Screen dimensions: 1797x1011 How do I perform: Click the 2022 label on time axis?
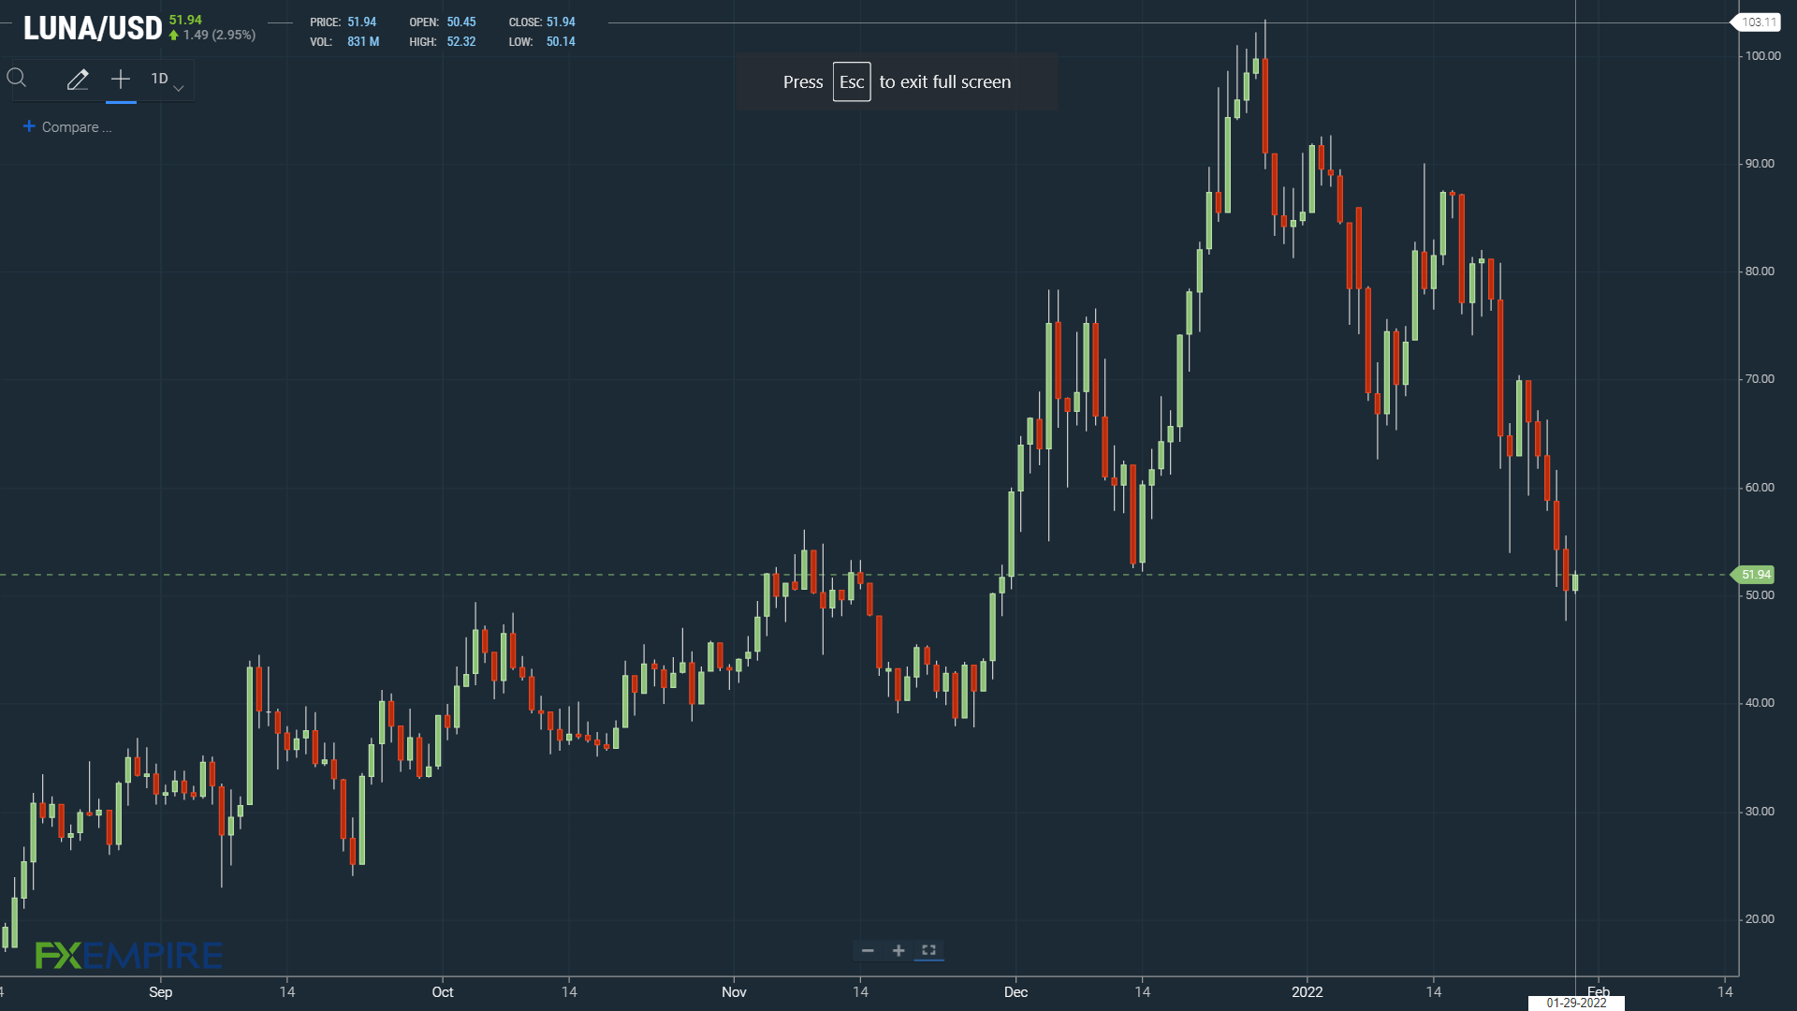1307,992
